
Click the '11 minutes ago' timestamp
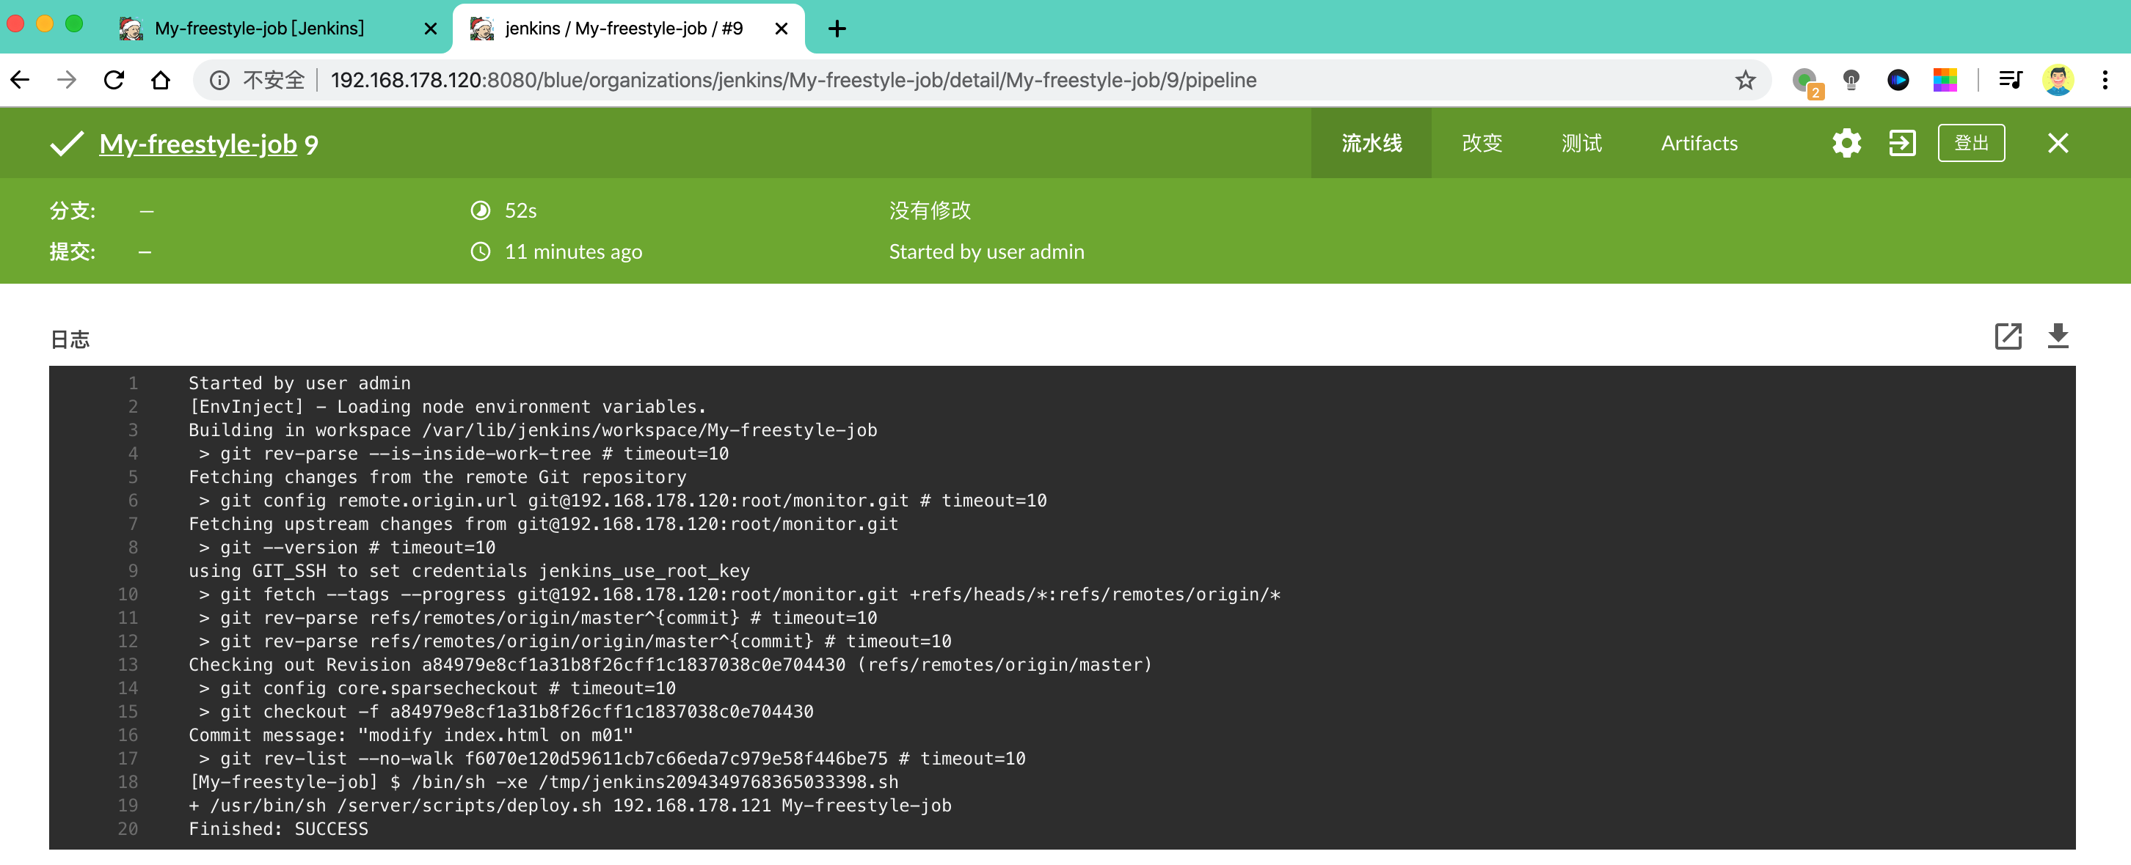point(573,251)
